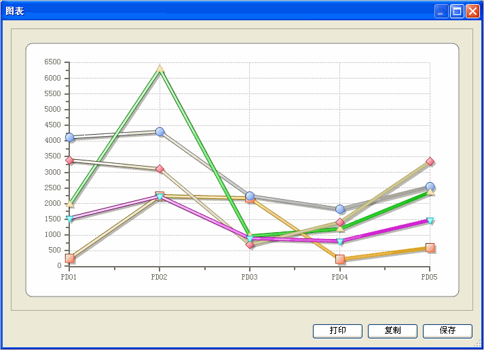Click the 500 y-axis label
The image size is (484, 350).
point(54,250)
